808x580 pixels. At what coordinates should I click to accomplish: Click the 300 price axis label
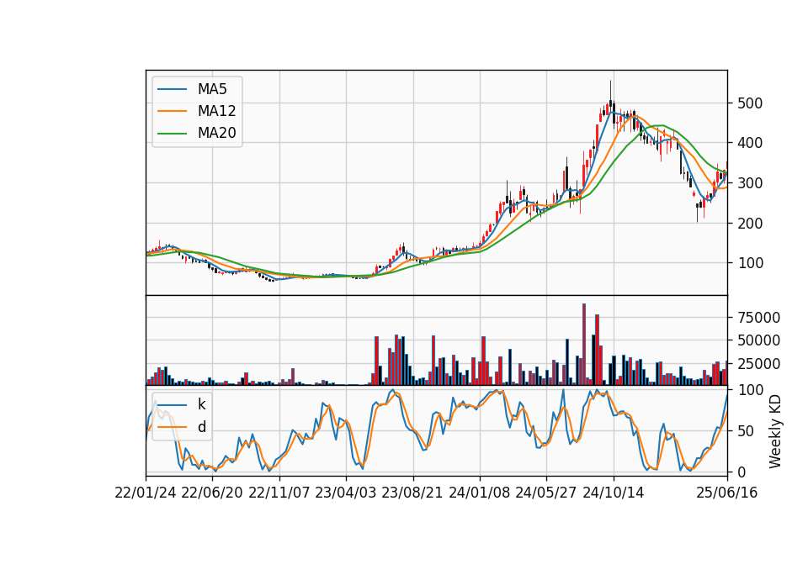tap(750, 183)
